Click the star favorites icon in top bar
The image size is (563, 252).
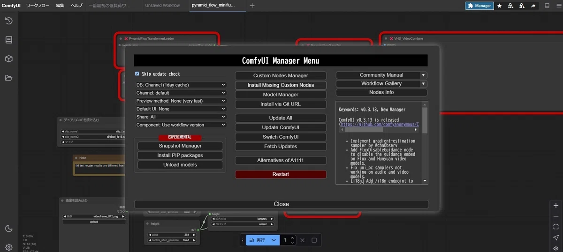point(499,6)
